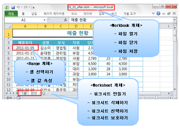Click the blue Help question mark icon
Viewport: 180px width, 129px height.
[x=158, y=14]
